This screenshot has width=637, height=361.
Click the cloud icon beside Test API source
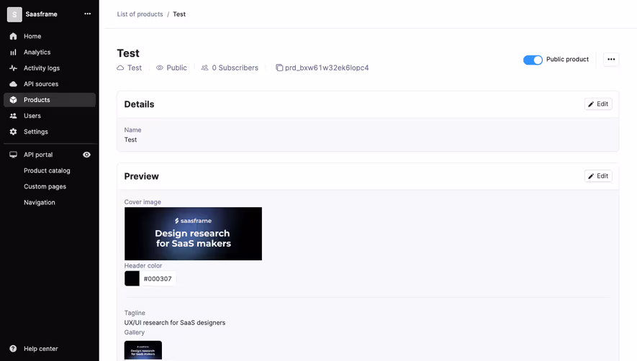tap(120, 68)
